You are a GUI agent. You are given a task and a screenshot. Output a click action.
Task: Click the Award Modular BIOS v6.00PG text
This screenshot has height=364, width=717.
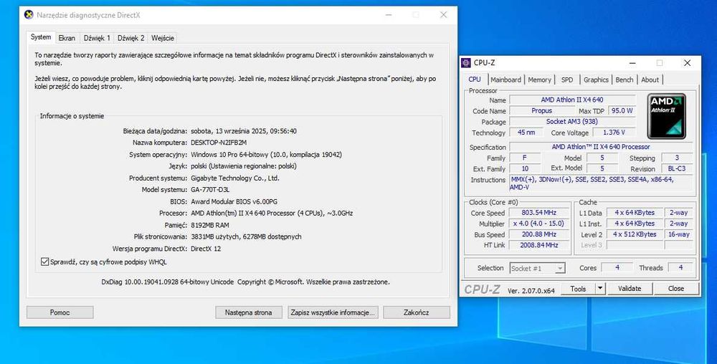tap(234, 201)
